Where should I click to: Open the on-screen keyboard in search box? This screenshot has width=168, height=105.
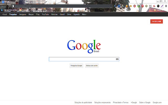coord(117,59)
